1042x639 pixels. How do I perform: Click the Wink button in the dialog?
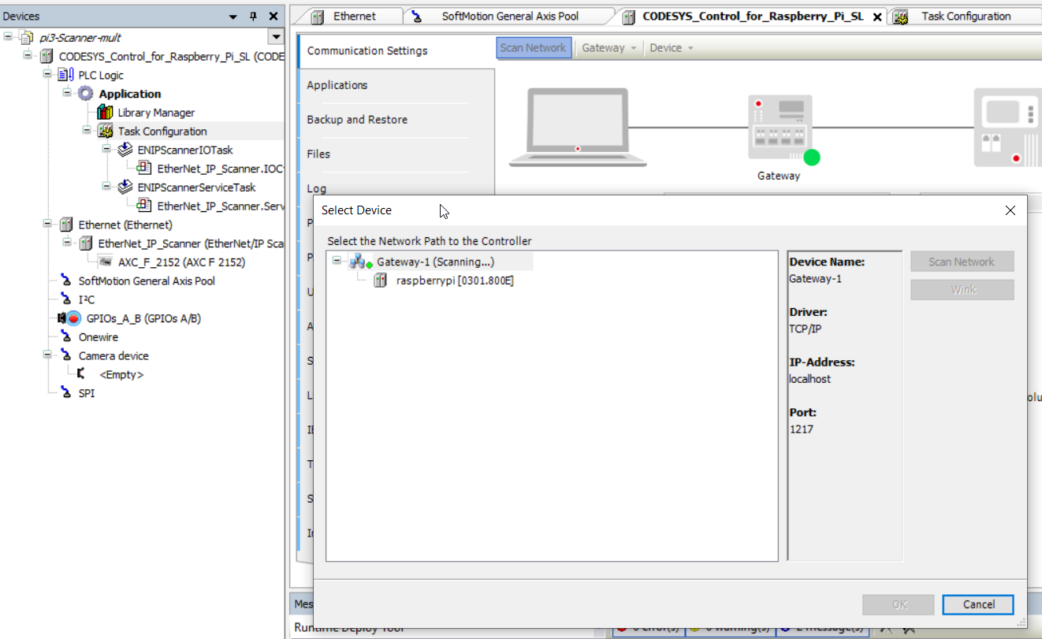pyautogui.click(x=962, y=290)
